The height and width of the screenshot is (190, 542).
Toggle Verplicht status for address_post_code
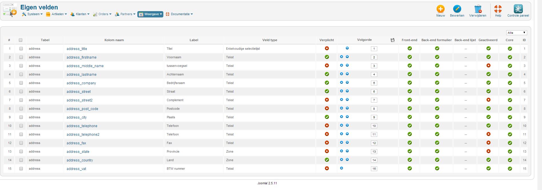(327, 108)
